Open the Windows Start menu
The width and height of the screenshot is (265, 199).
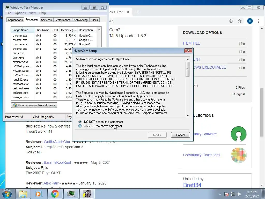coord(7,194)
